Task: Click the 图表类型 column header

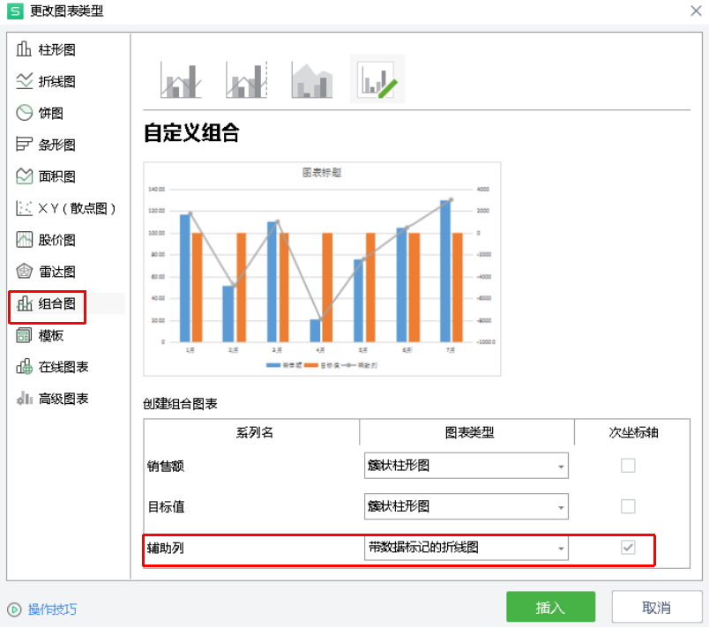Action: 469,433
